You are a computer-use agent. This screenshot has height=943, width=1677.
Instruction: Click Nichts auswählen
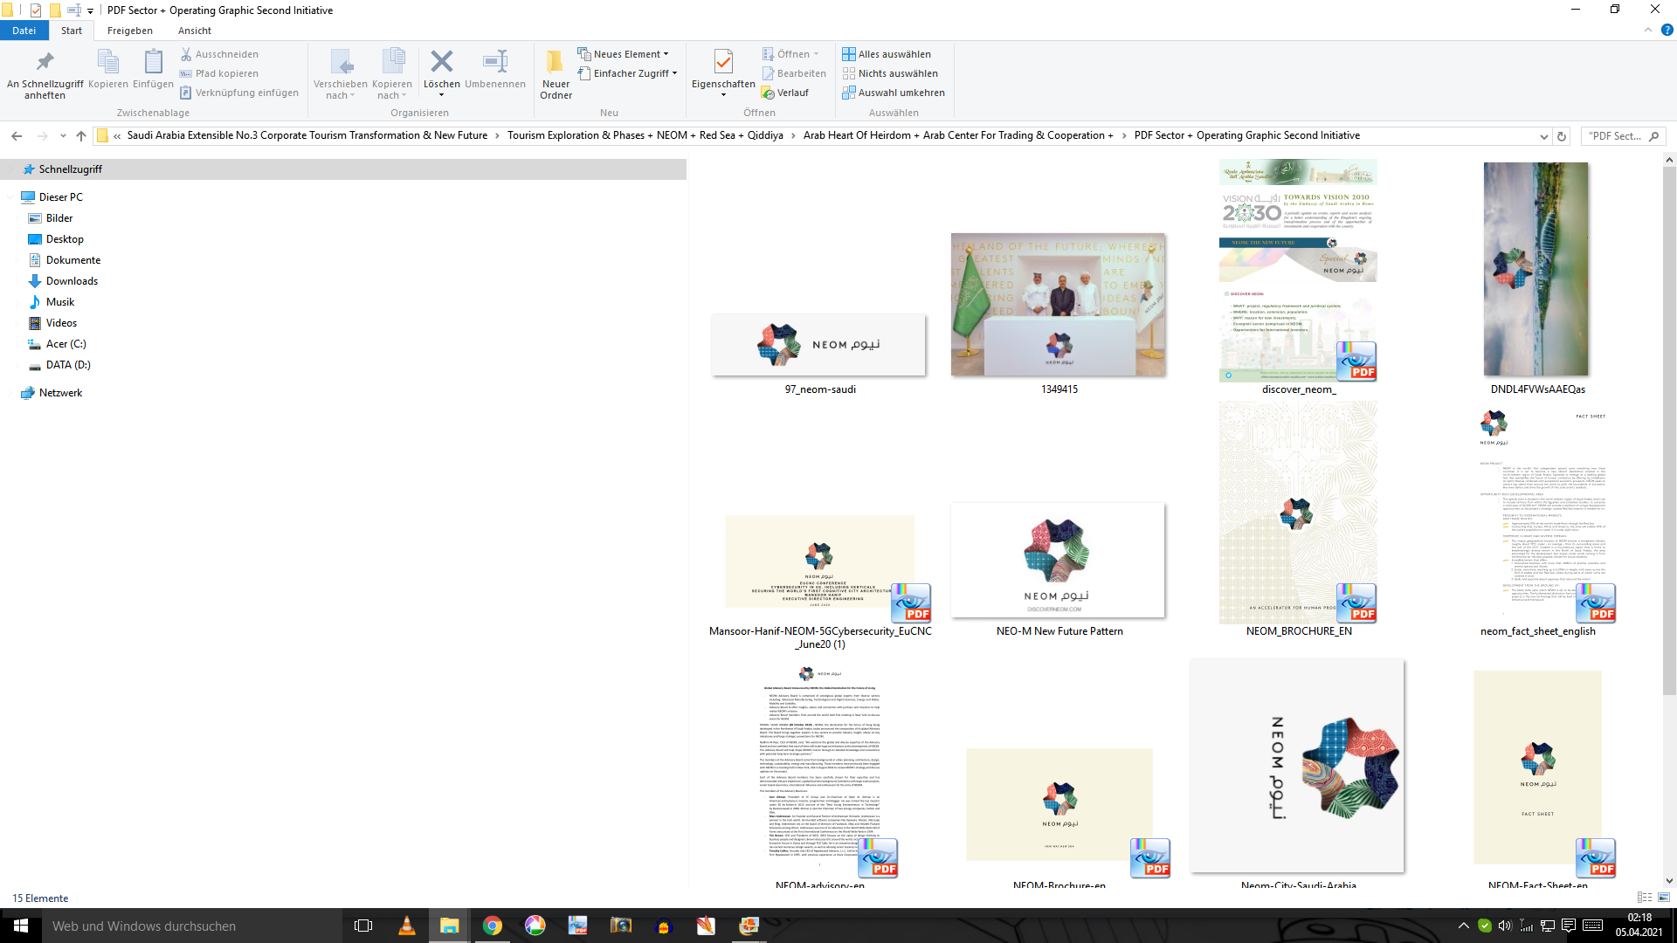890,73
